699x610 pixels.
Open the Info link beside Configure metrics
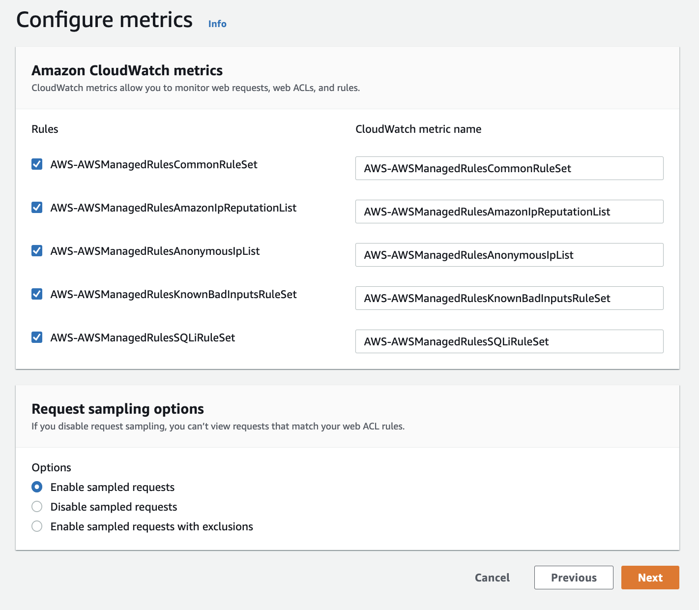click(217, 24)
